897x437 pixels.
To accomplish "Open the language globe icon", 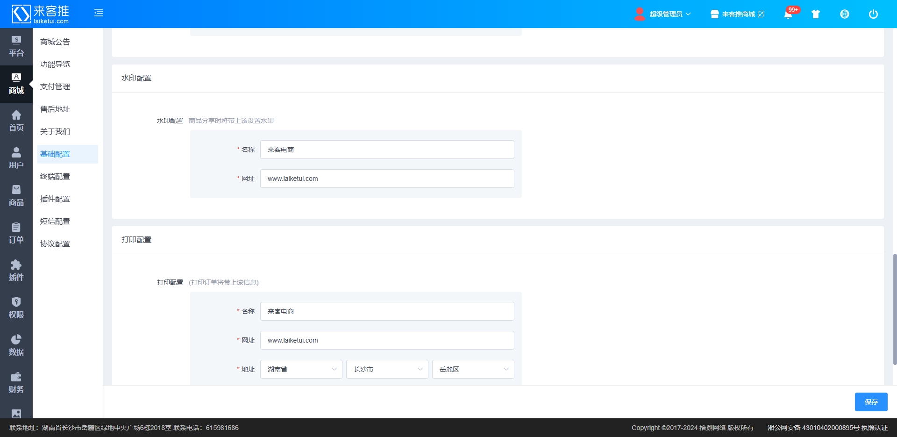I will tap(845, 14).
